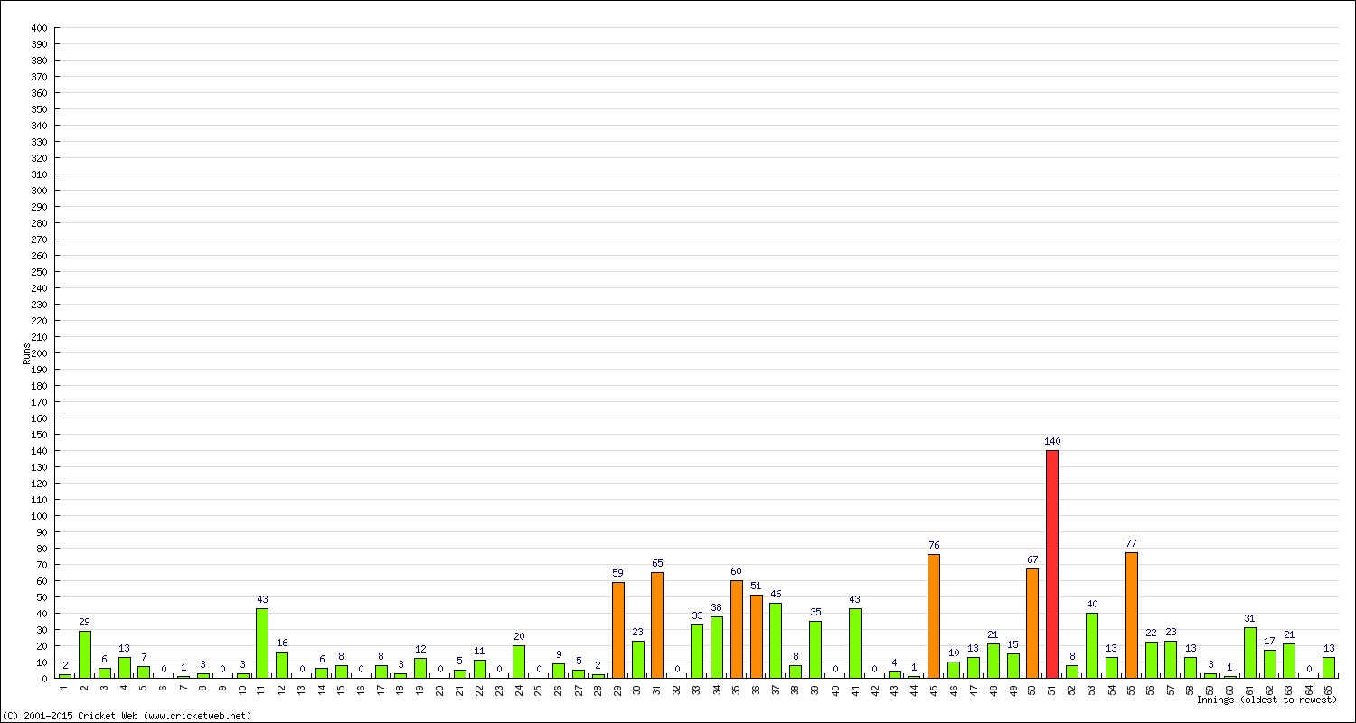Click the orange bar for innings 31
The image size is (1356, 723).
point(657,625)
